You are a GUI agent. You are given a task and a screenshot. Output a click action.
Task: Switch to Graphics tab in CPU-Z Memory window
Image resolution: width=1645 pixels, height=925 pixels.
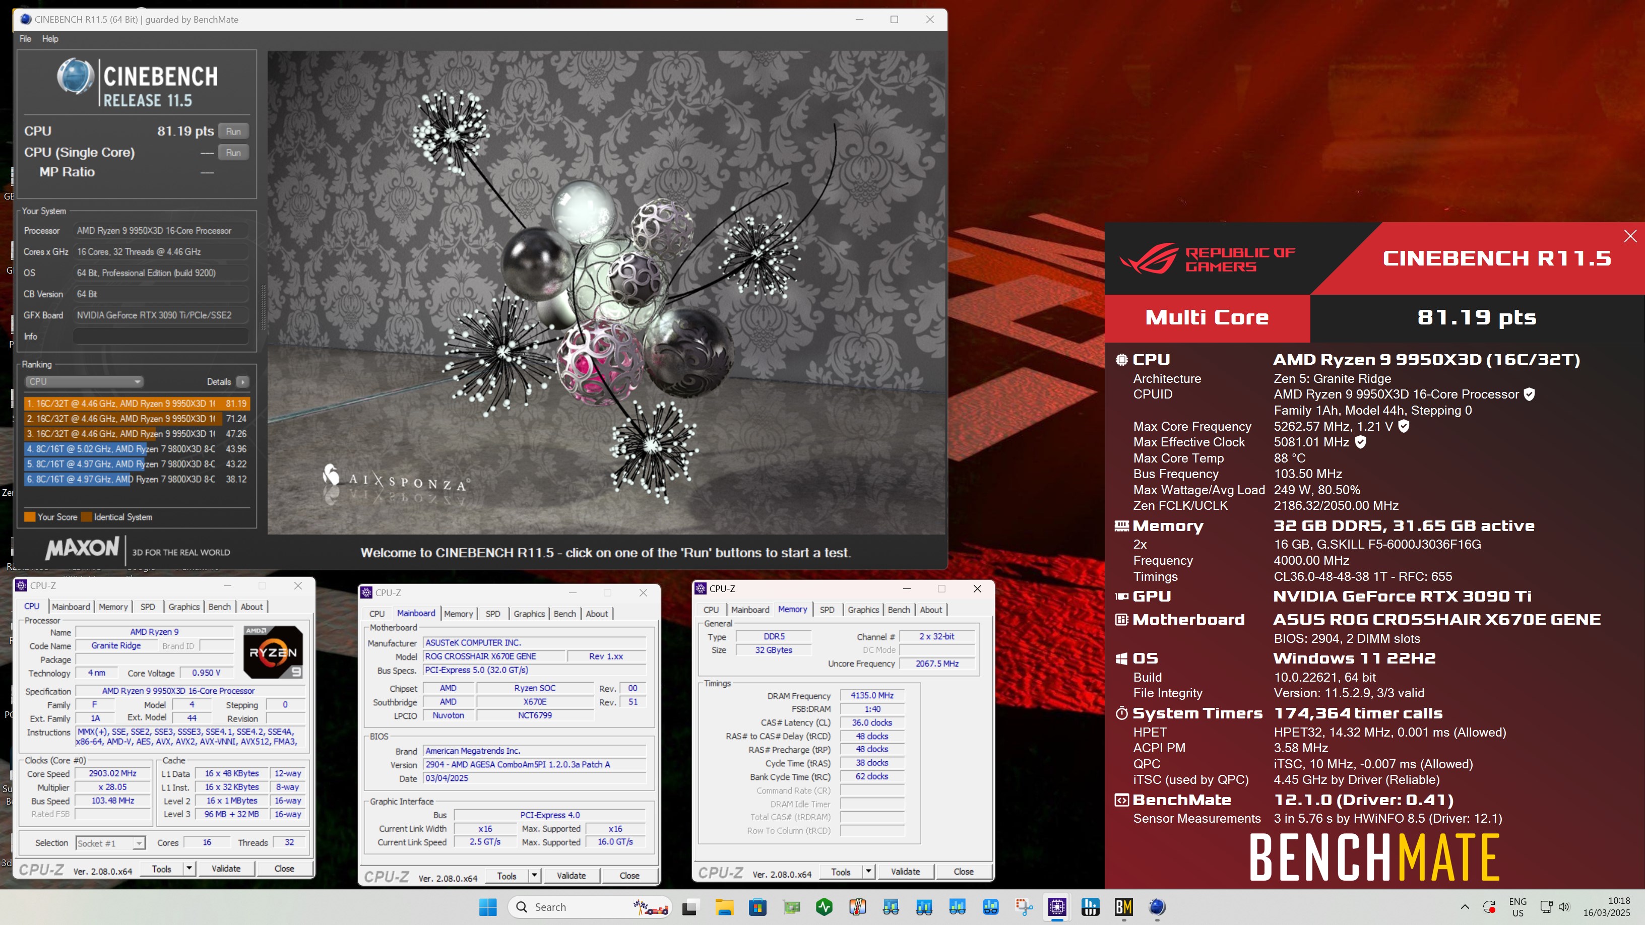[x=863, y=610]
